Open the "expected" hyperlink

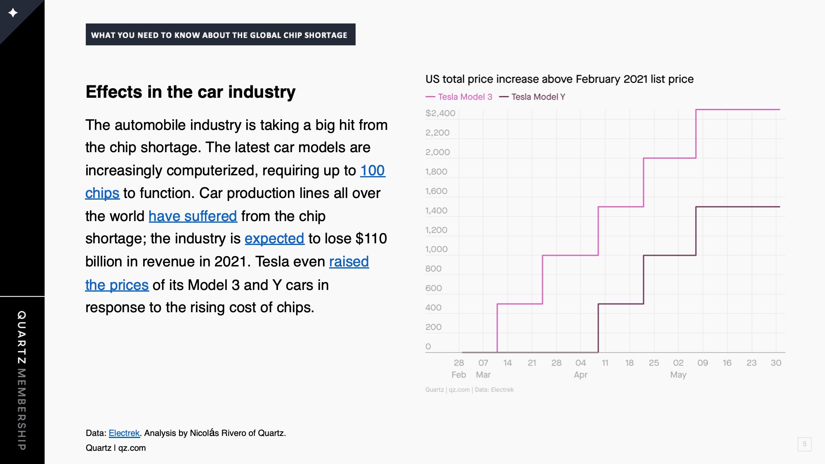pos(274,238)
